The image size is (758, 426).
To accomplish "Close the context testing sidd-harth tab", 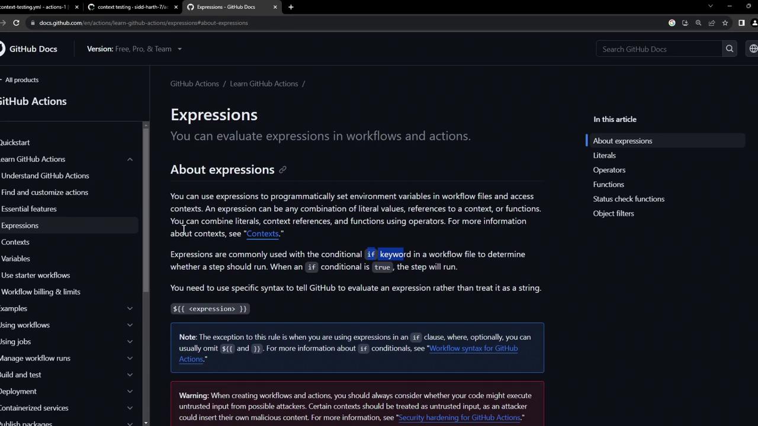I will point(175,7).
